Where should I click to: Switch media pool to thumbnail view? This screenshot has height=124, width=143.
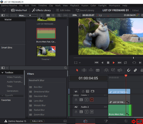click(48, 15)
